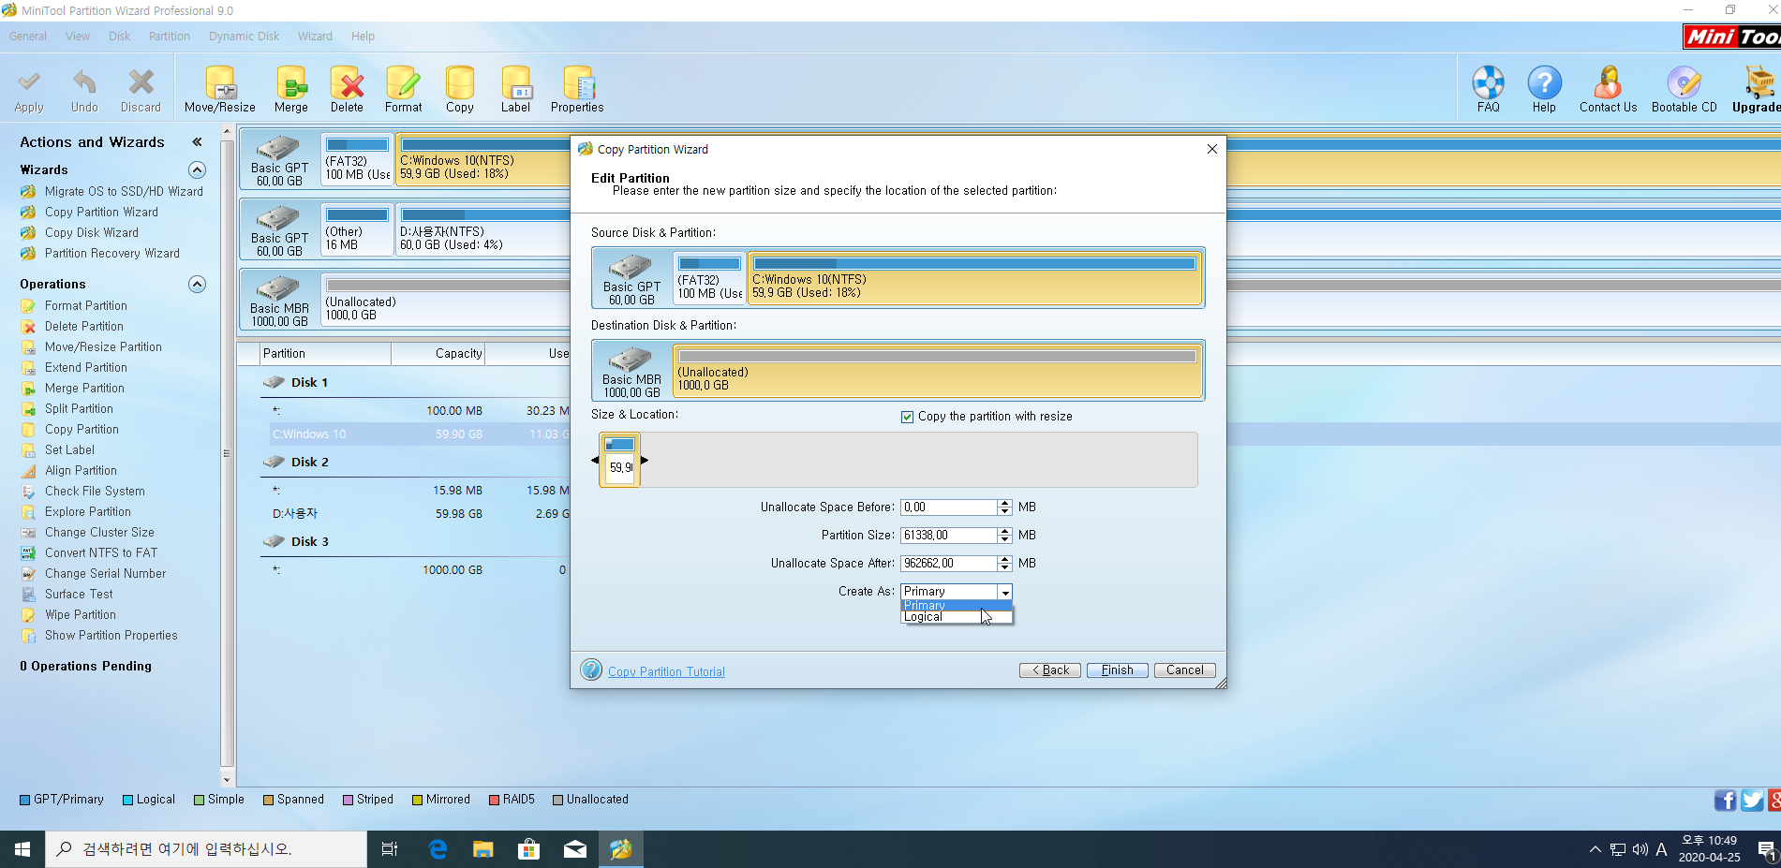Viewport: 1781px width, 868px height.
Task: Click the Windows Start button
Action: tap(22, 849)
